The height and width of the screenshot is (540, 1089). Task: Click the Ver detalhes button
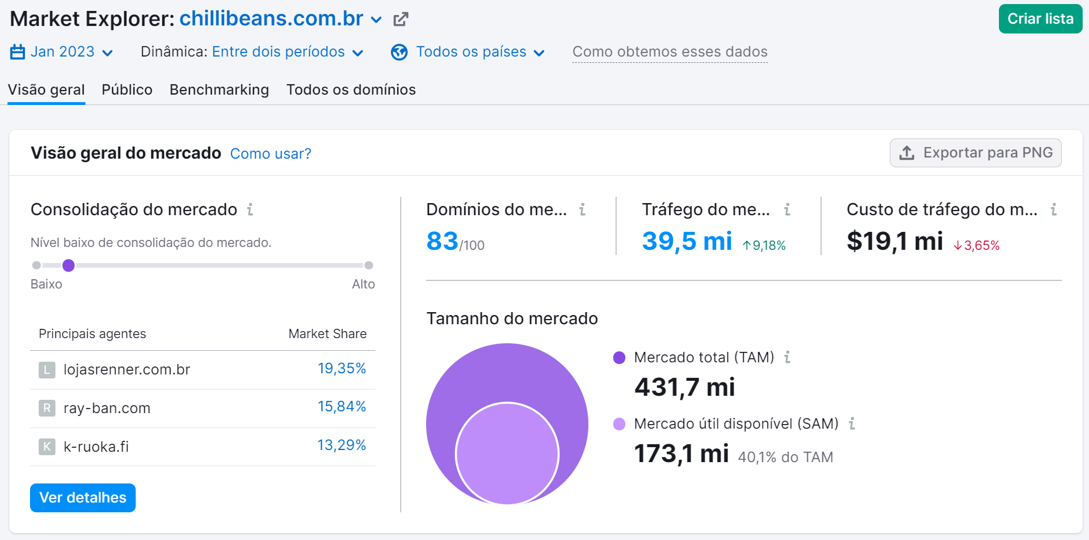point(83,497)
